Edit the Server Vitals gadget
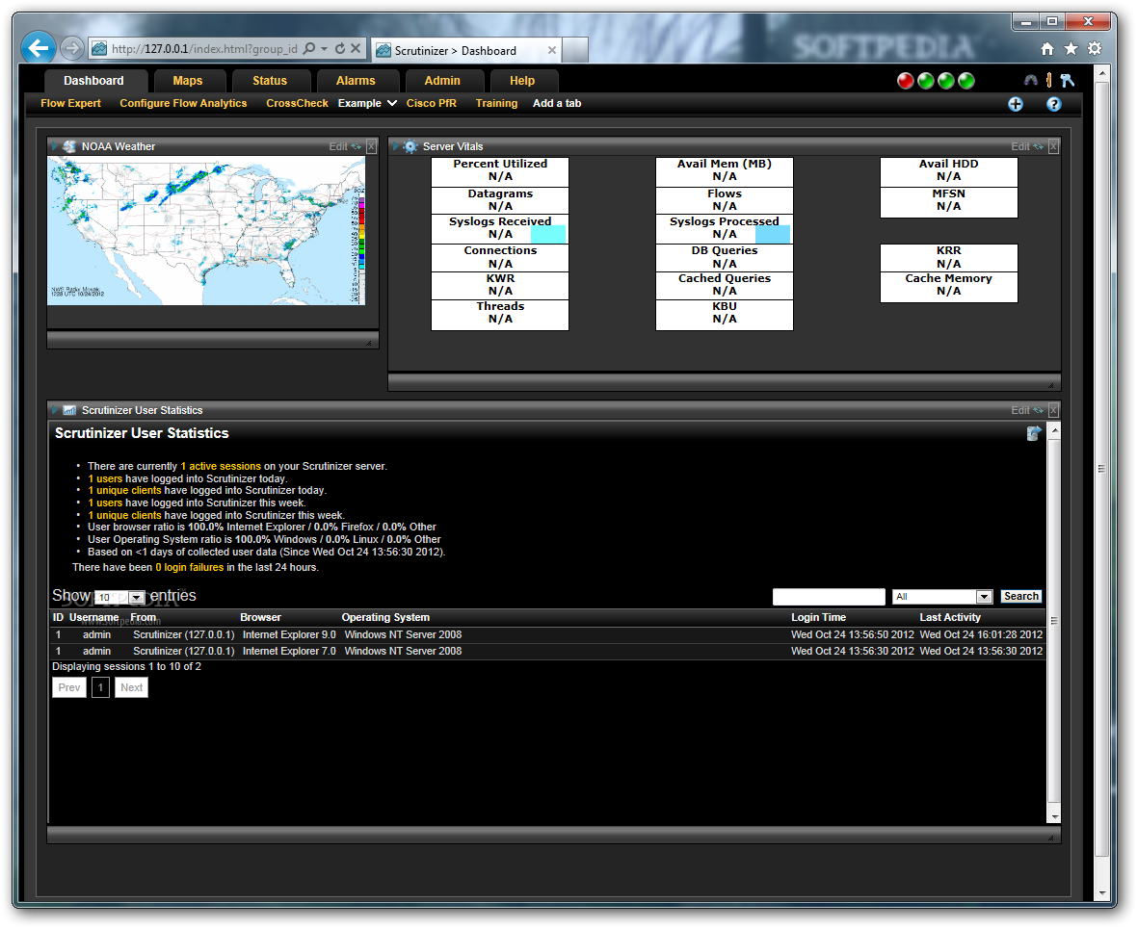The image size is (1137, 928). (x=1020, y=146)
